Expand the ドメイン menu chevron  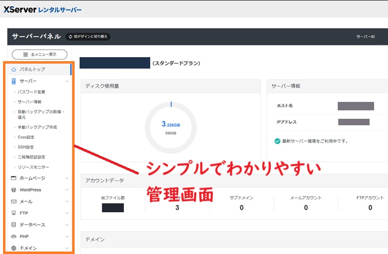[x=67, y=248]
